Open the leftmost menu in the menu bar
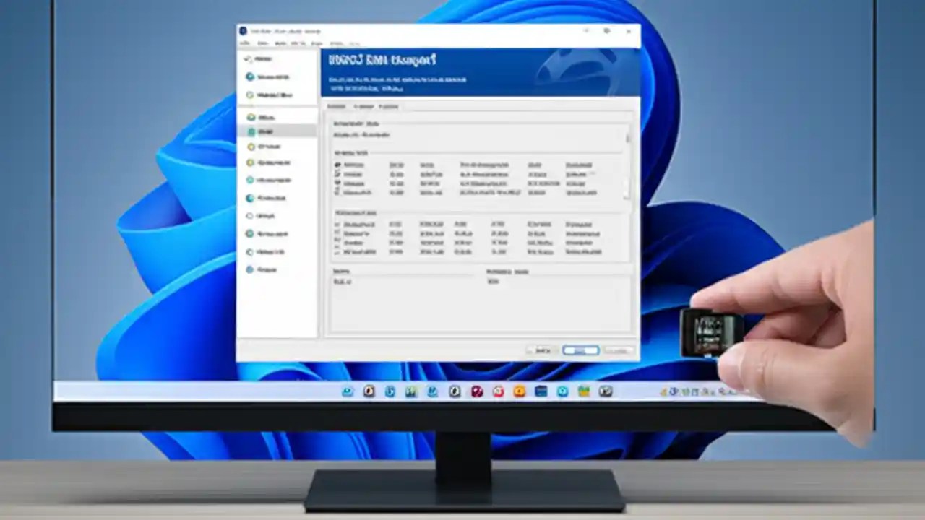925x520 pixels. 244,43
